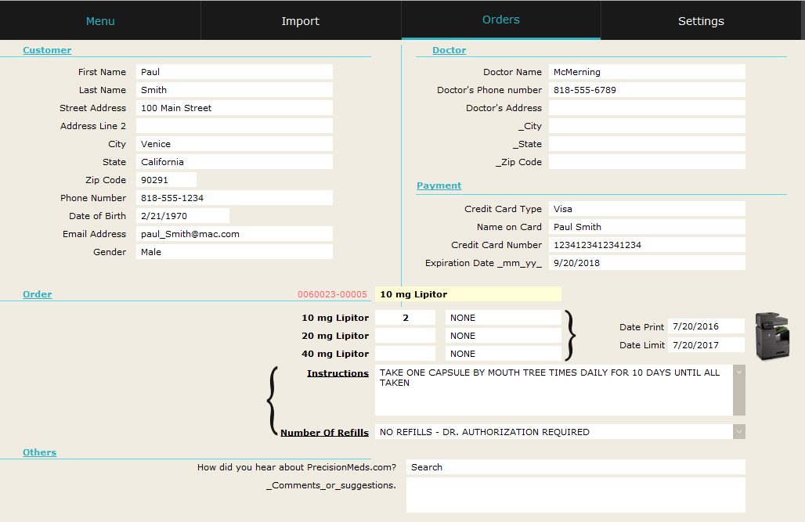This screenshot has height=522, width=805.
Task: Click the doctor's empty _City field
Action: click(x=647, y=126)
